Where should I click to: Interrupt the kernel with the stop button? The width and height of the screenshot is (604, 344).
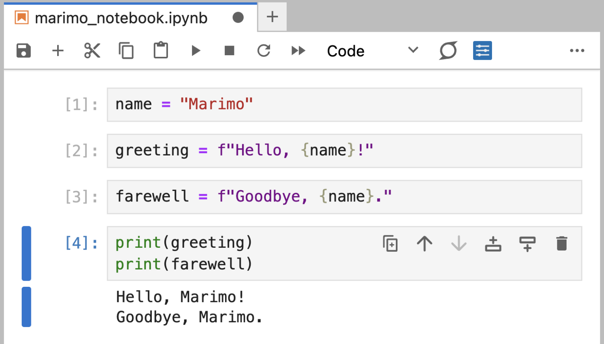(x=230, y=51)
